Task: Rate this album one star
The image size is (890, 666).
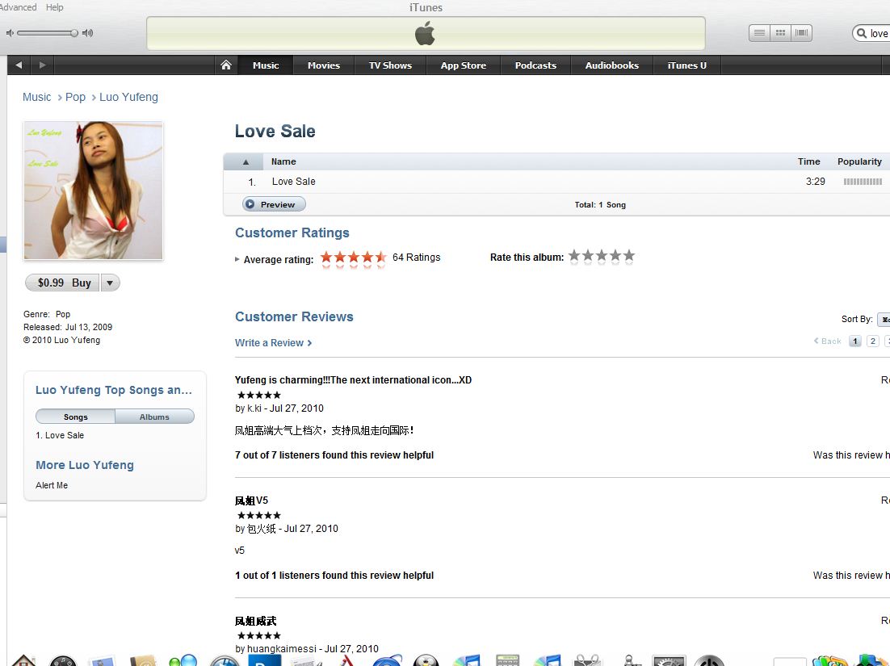Action: click(574, 257)
